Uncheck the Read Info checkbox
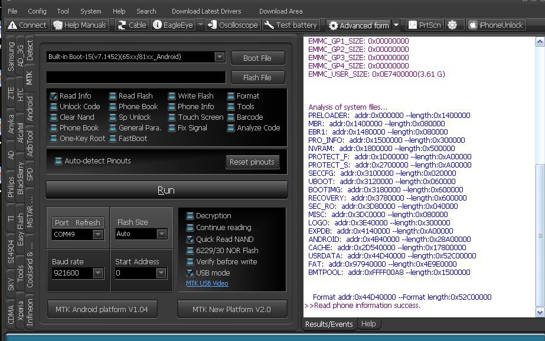This screenshot has height=341, width=545. [x=54, y=96]
